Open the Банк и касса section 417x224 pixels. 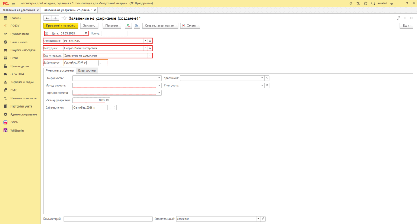click(19, 42)
